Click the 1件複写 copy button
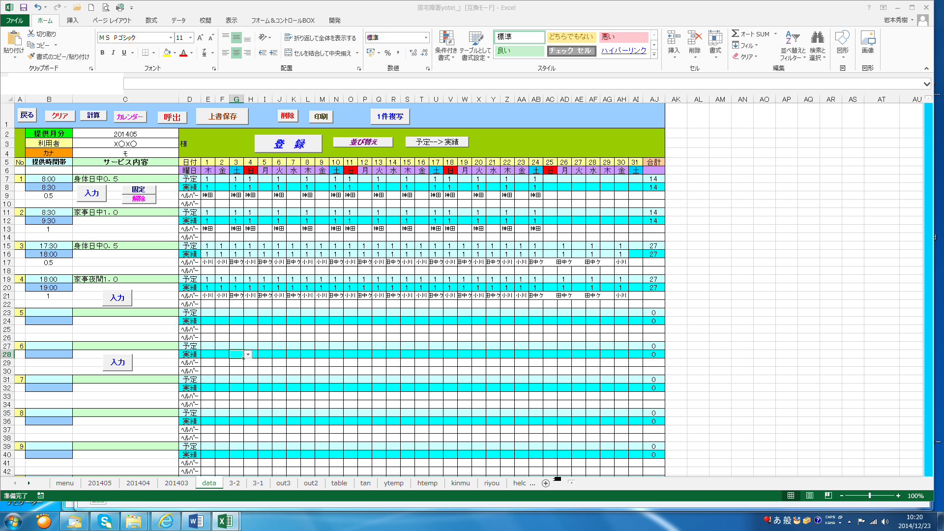 point(390,117)
